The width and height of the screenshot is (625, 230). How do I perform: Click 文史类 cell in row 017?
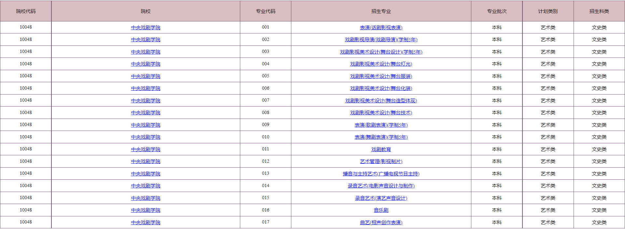coord(599,223)
